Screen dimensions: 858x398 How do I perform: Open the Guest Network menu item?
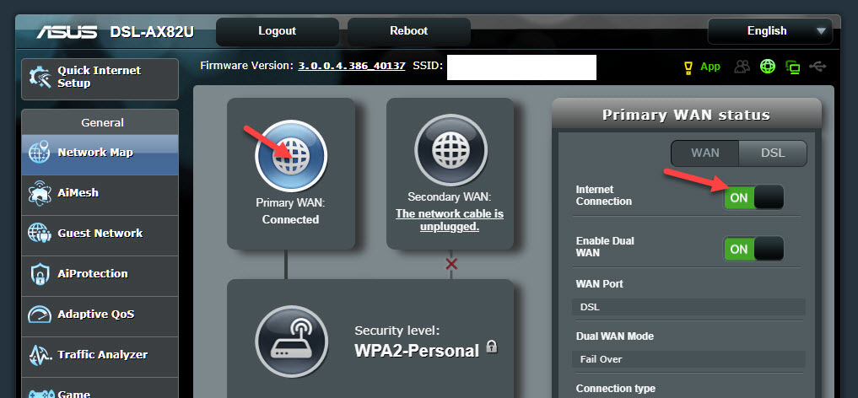click(x=100, y=235)
